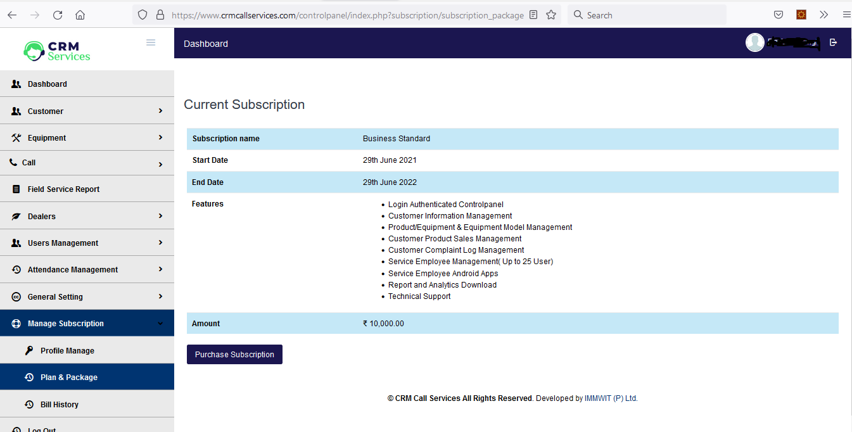Click the Log Out menu item

coord(87,426)
